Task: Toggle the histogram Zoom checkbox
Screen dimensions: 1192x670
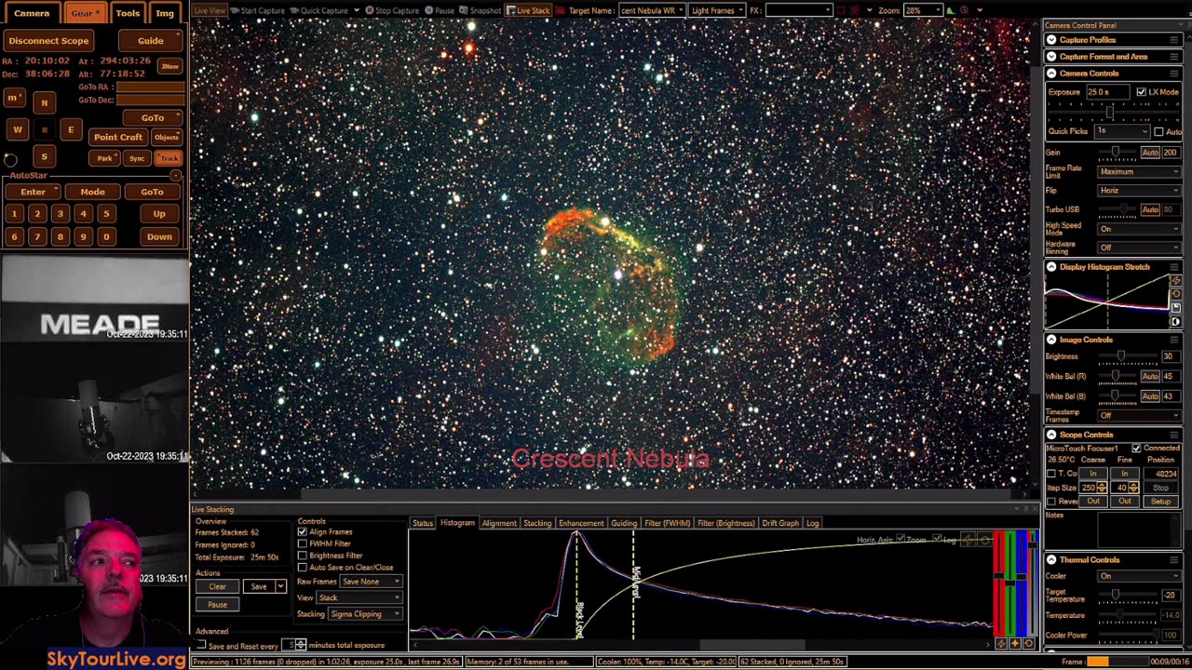Action: coord(900,540)
